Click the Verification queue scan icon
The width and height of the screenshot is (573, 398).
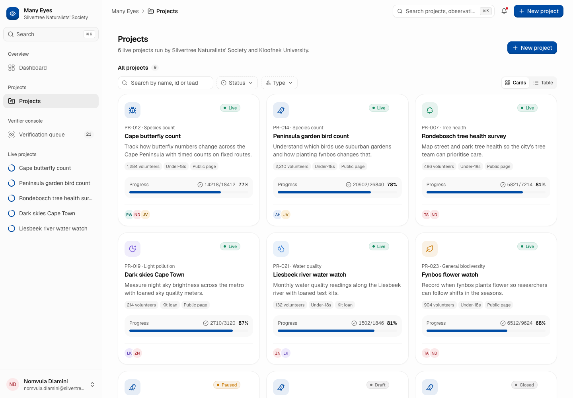[x=12, y=135]
